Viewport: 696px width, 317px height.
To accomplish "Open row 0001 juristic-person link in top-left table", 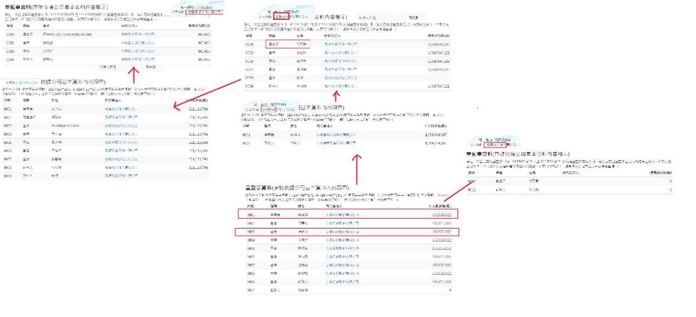I will 138,35.
